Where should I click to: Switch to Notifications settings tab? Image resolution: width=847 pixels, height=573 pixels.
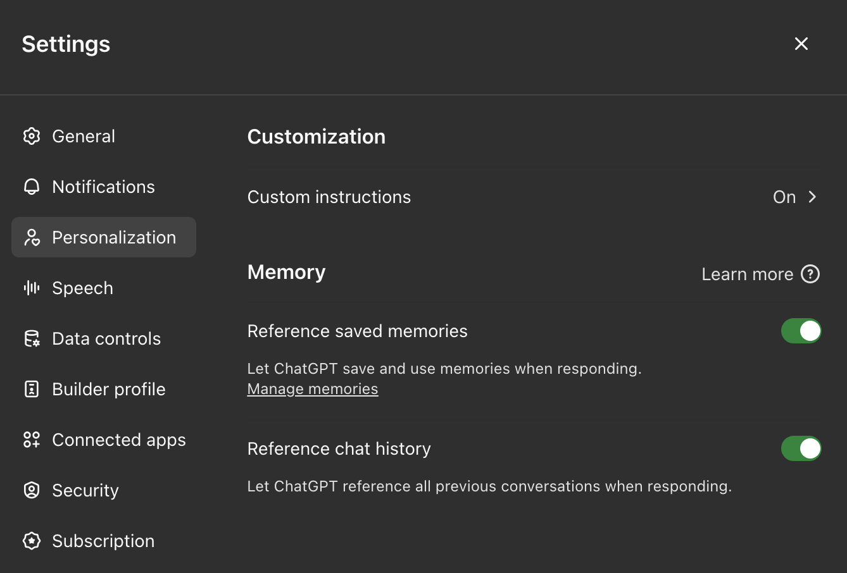tap(104, 187)
